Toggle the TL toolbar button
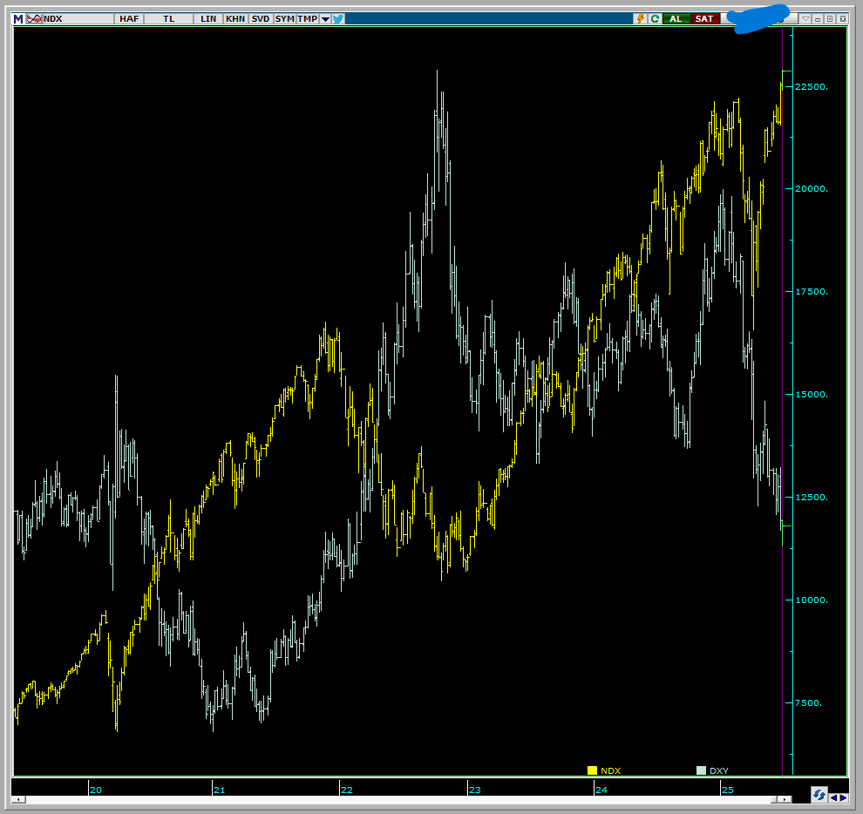The image size is (863, 814). click(168, 18)
